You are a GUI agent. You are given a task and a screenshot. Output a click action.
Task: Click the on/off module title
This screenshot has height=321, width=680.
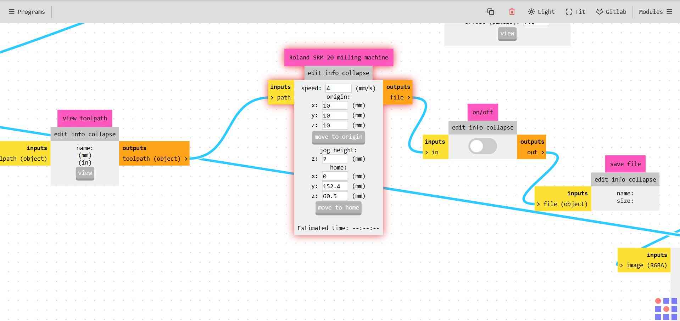(483, 112)
